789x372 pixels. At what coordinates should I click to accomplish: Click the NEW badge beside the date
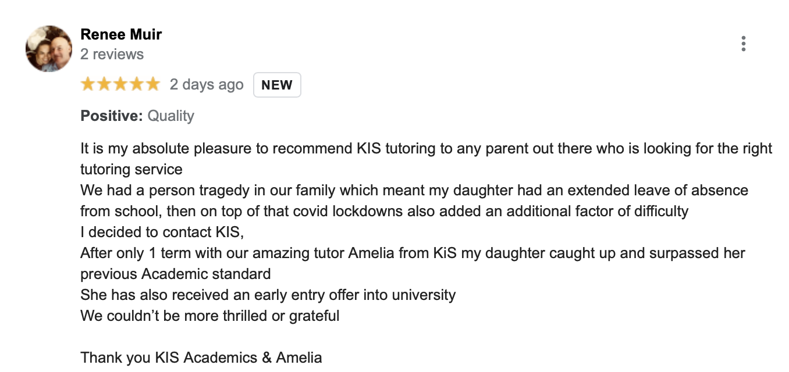click(277, 85)
